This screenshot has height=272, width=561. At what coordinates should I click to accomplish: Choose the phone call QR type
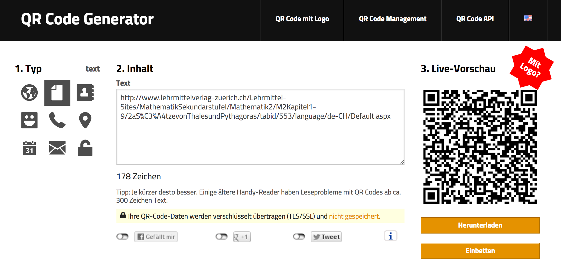[x=57, y=120]
